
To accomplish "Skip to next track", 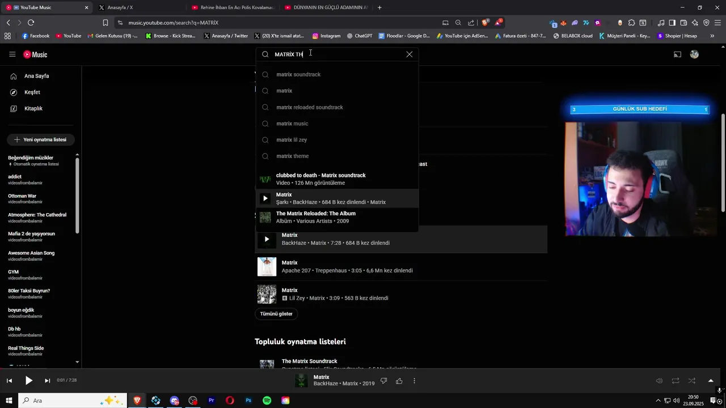I will tap(48, 381).
